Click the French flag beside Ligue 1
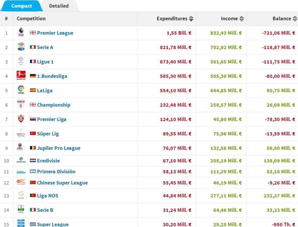Viewport: 298px width, 227px height. 33,62
